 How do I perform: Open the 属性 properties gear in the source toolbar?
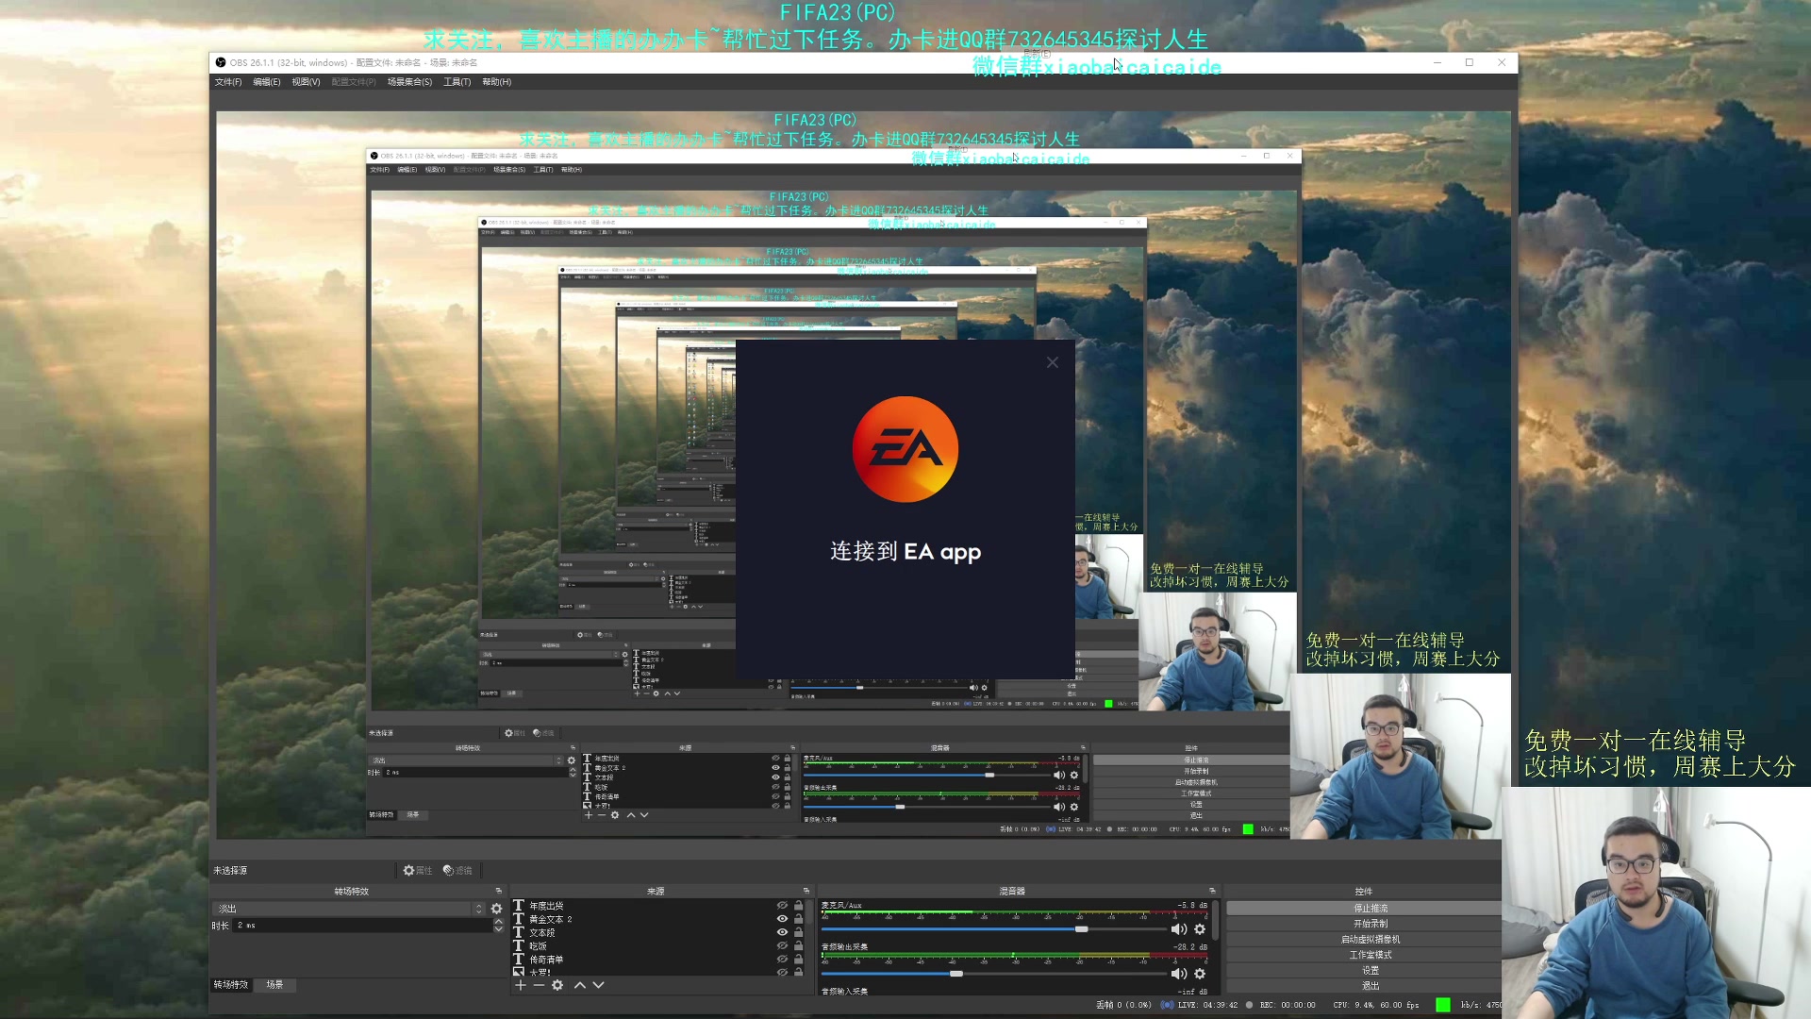[x=418, y=870]
